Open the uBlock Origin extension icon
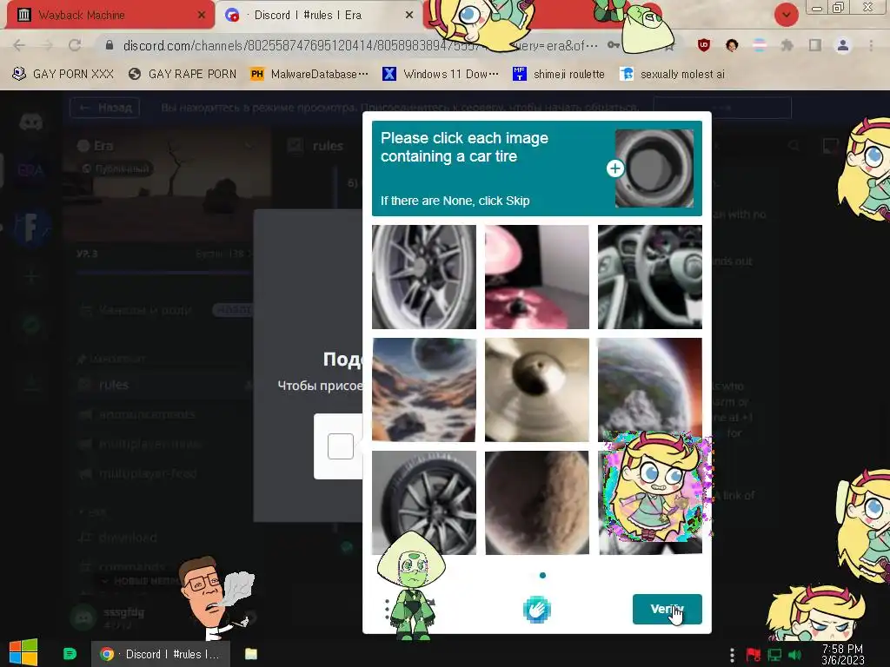Viewport: 890px width, 667px height. tap(704, 45)
